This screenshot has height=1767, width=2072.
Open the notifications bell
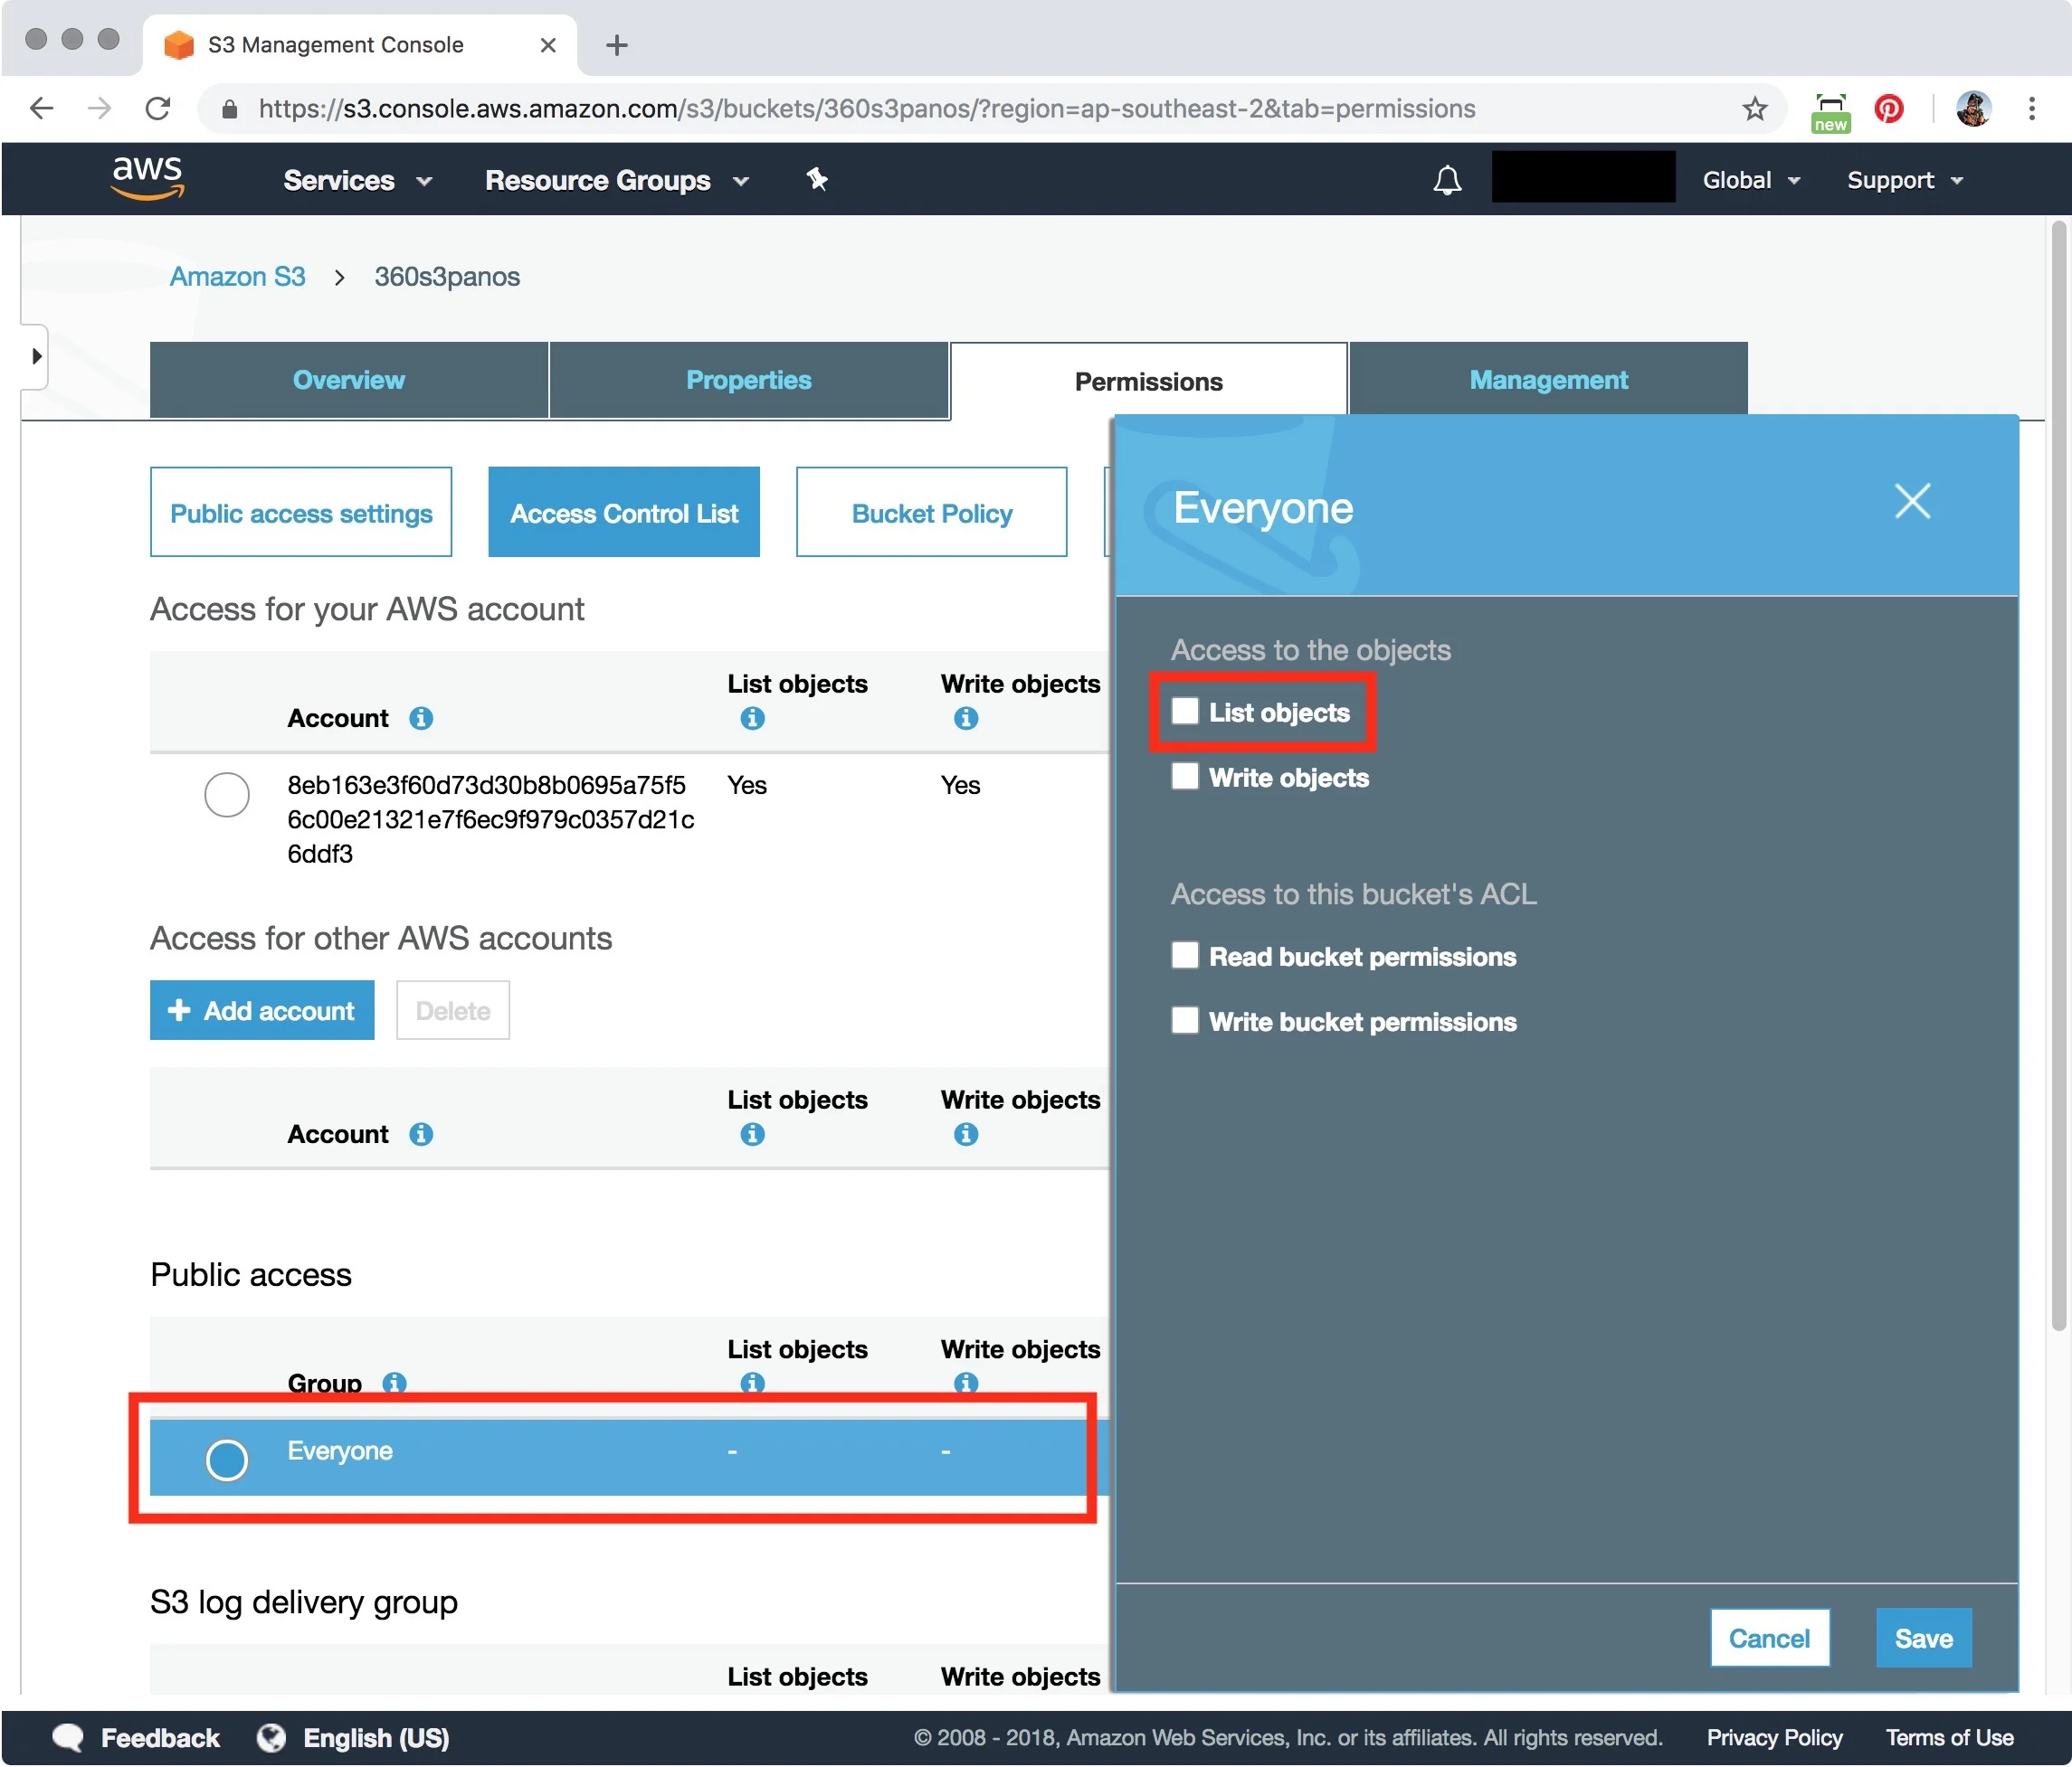click(x=1447, y=180)
